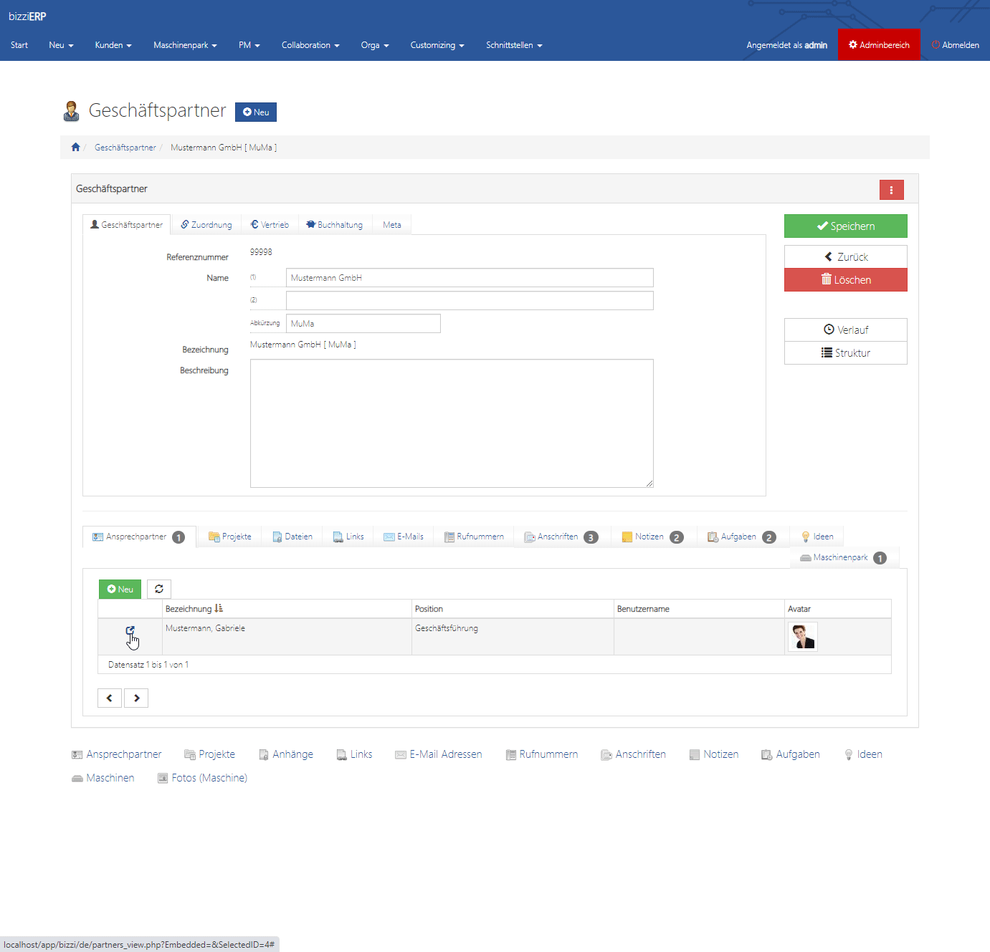Click Start in the navigation bar
The width and height of the screenshot is (990, 952).
[19, 45]
